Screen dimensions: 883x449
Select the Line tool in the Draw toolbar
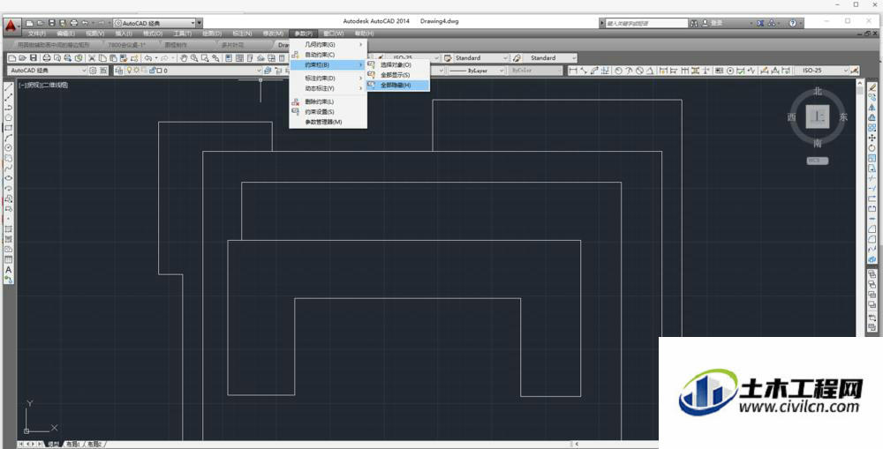9,87
